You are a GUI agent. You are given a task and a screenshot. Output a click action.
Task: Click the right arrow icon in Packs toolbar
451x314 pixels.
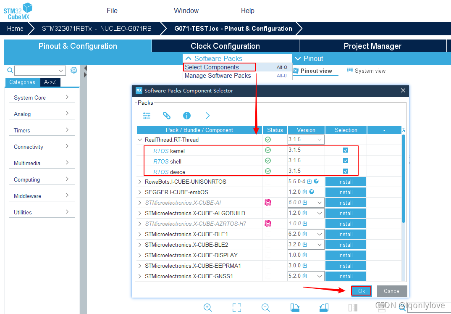208,116
